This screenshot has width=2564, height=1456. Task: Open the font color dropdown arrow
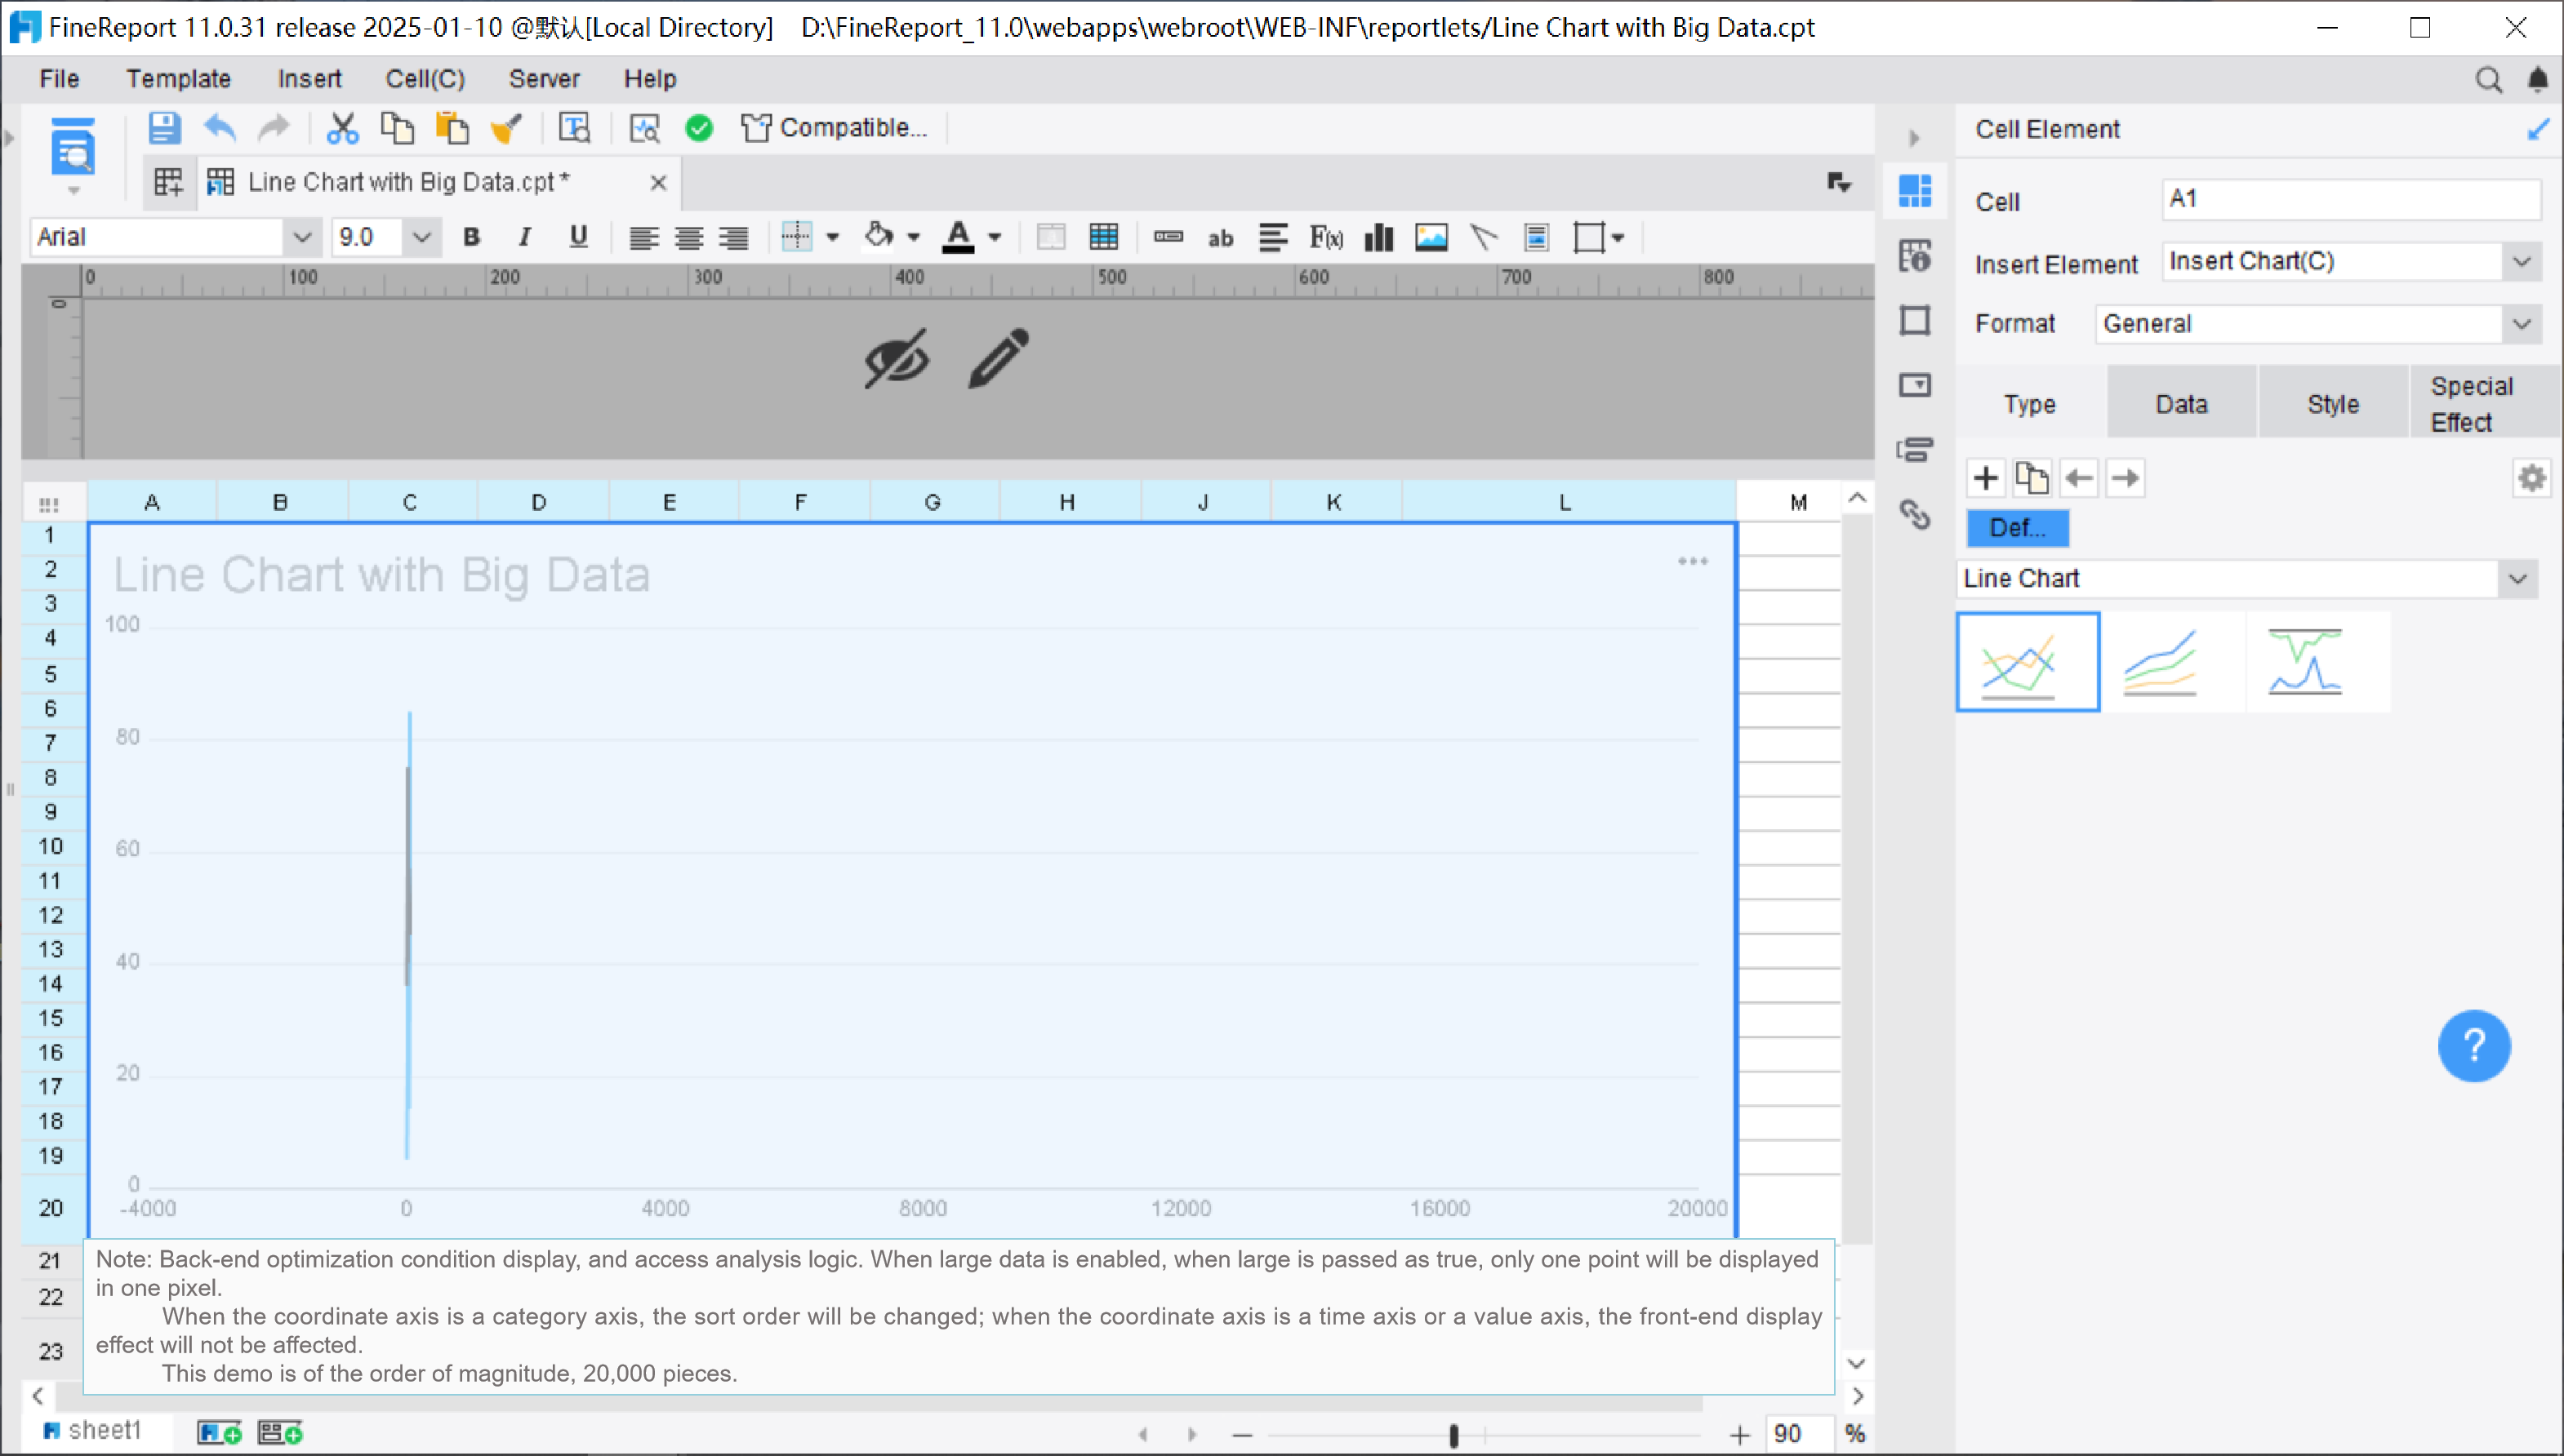click(x=995, y=238)
